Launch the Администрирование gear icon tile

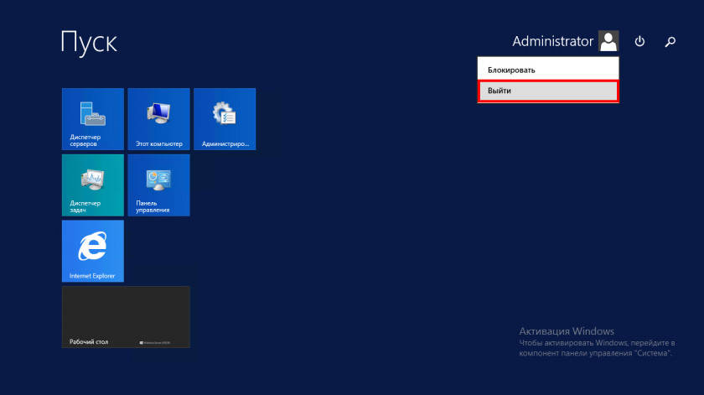point(224,112)
